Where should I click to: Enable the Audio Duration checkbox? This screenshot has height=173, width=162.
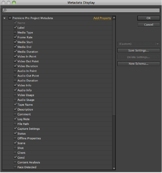15,80
